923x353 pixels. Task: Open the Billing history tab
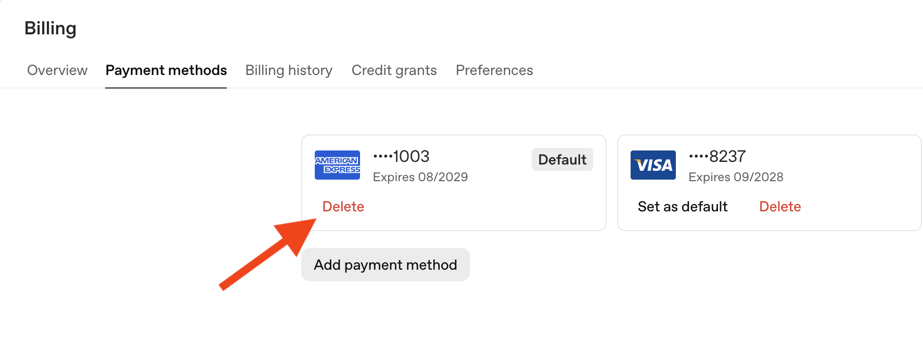(x=289, y=70)
